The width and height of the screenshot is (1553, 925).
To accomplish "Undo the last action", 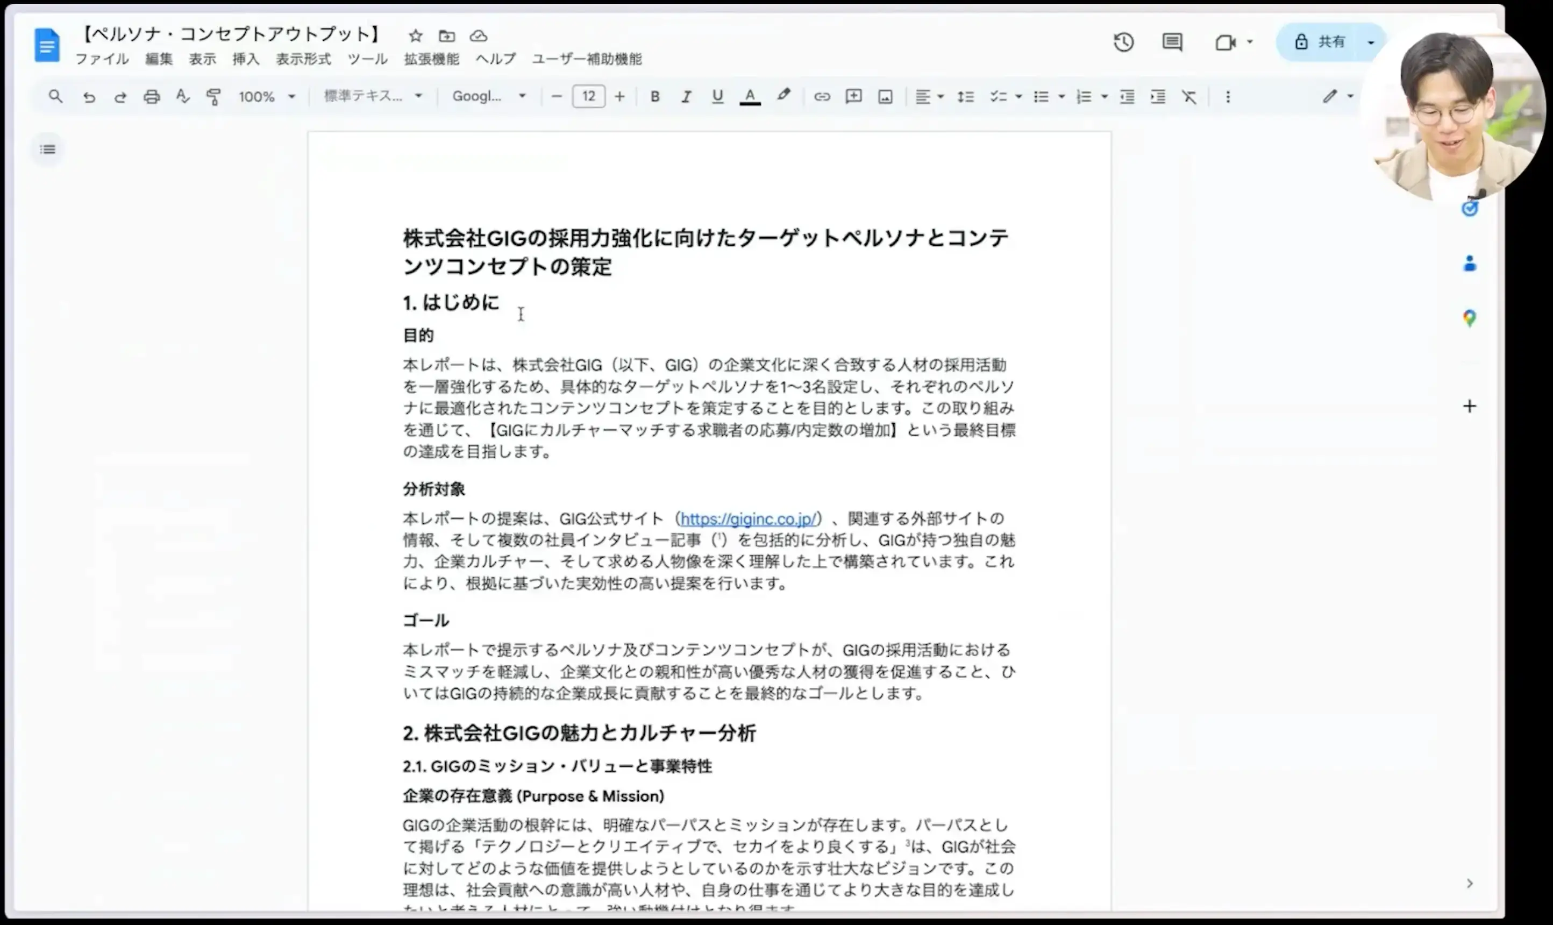I will 89,97.
